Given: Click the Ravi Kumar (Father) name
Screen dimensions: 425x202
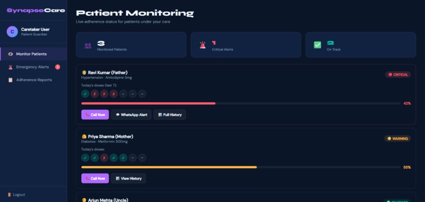Looking at the screenshot, I should 108,73.
